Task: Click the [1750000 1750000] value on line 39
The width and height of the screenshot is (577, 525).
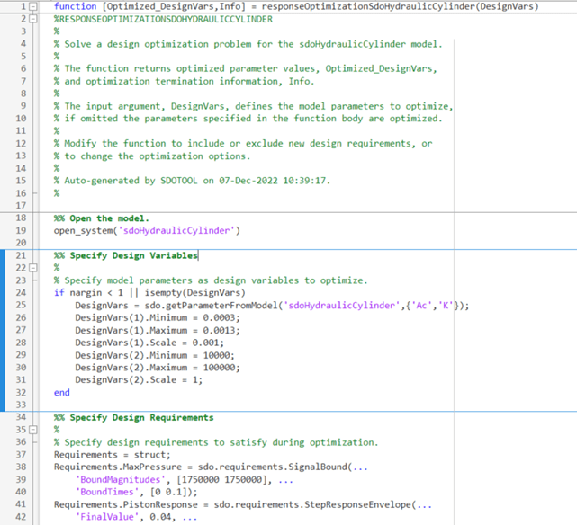Action: click(221, 480)
